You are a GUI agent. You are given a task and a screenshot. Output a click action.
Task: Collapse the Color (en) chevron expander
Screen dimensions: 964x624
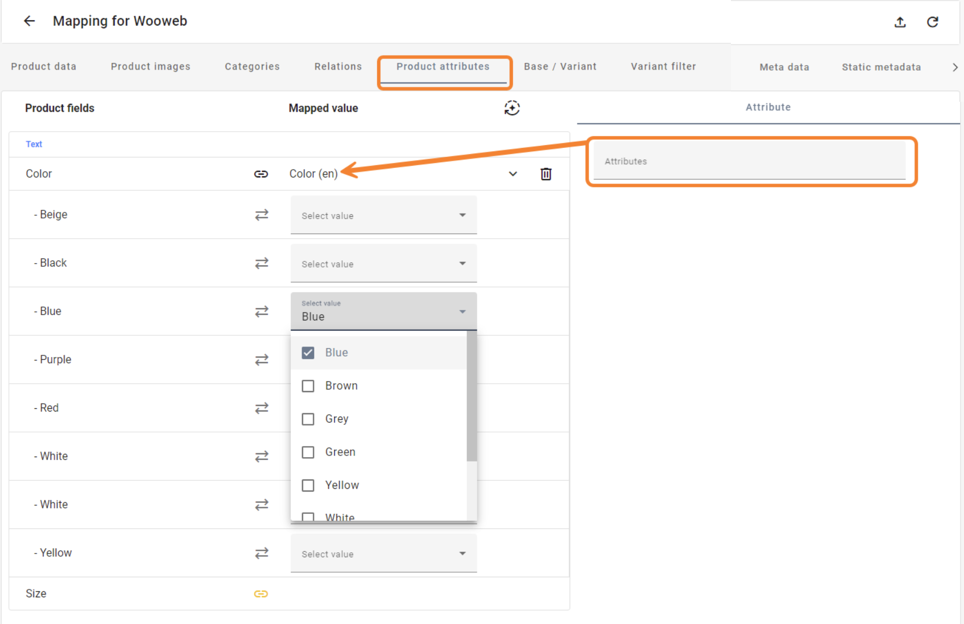513,174
